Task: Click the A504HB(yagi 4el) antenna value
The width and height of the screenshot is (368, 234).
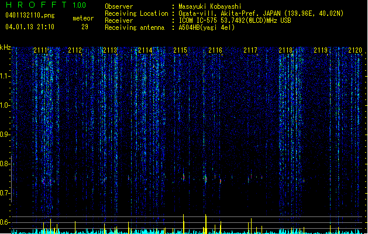Action: point(207,27)
